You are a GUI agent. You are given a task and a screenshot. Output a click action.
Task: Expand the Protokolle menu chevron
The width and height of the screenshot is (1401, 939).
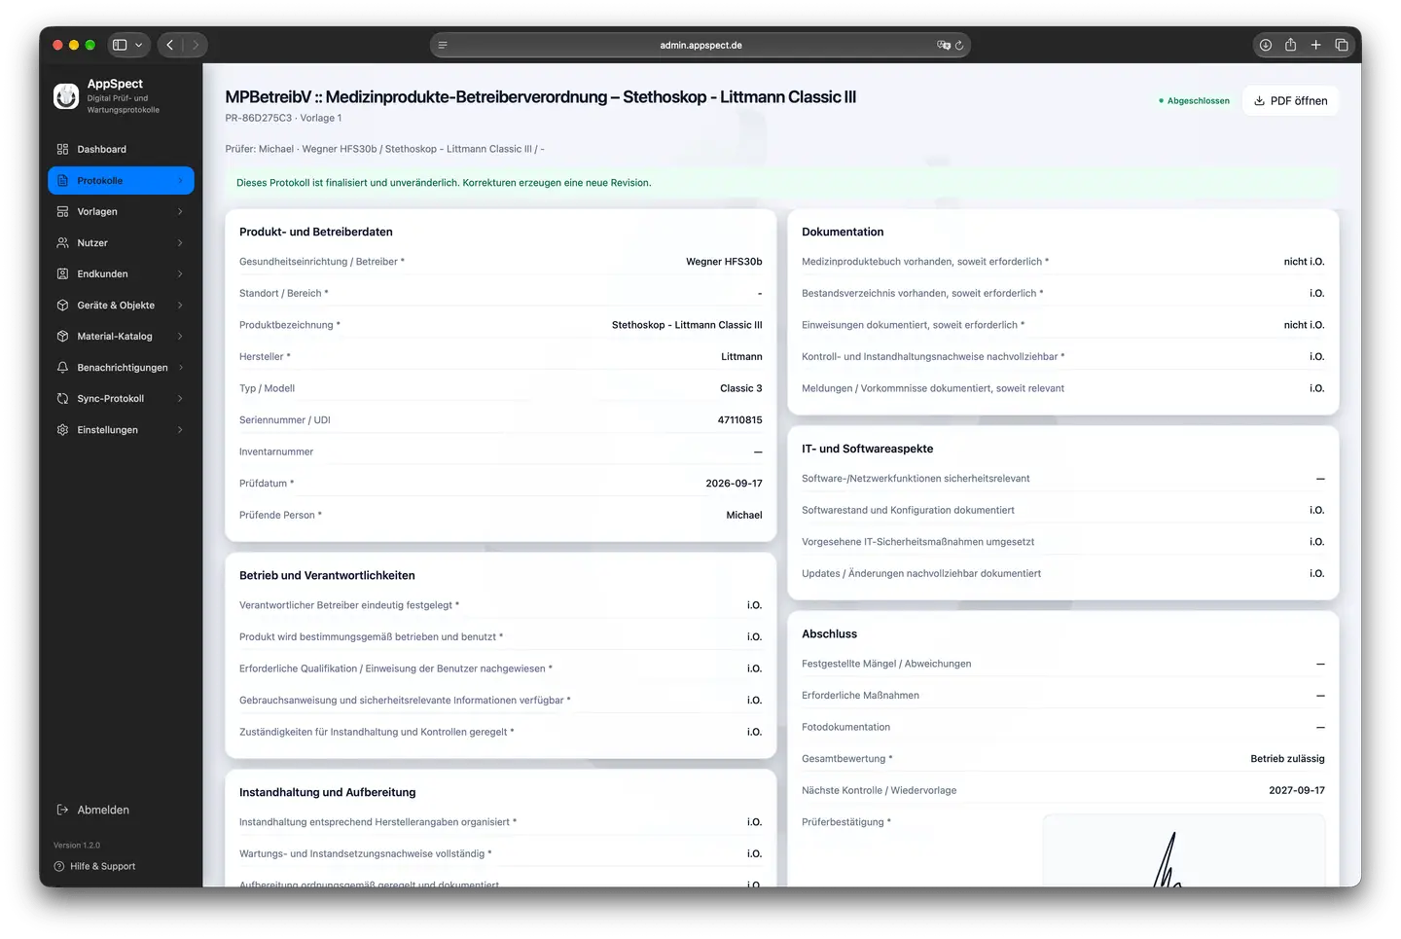coord(180,181)
